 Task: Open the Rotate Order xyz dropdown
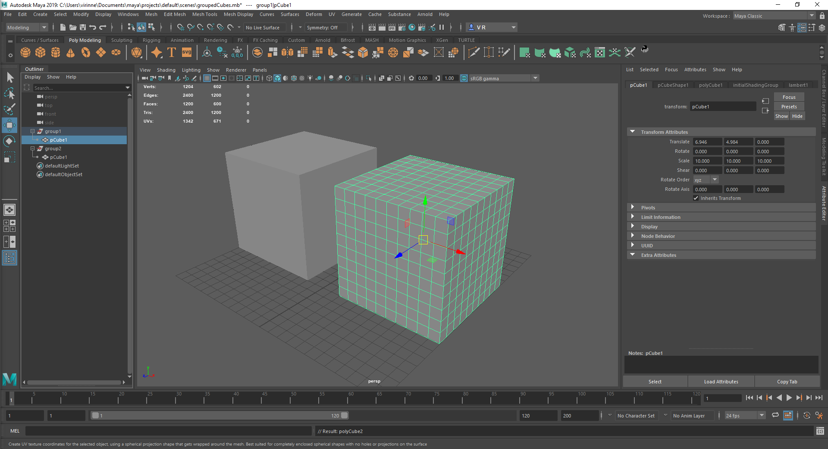tap(714, 179)
